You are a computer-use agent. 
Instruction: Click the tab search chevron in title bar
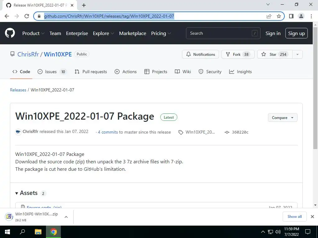pos(268,4)
